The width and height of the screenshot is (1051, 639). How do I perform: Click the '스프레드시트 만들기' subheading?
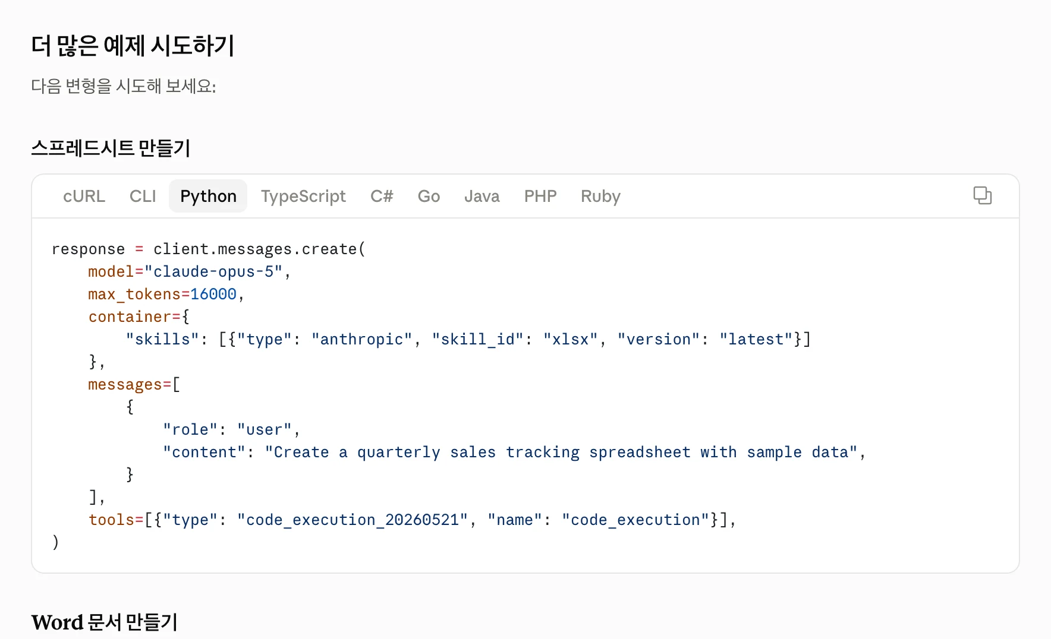point(111,148)
